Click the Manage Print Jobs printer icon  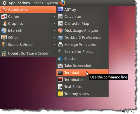(60, 44)
